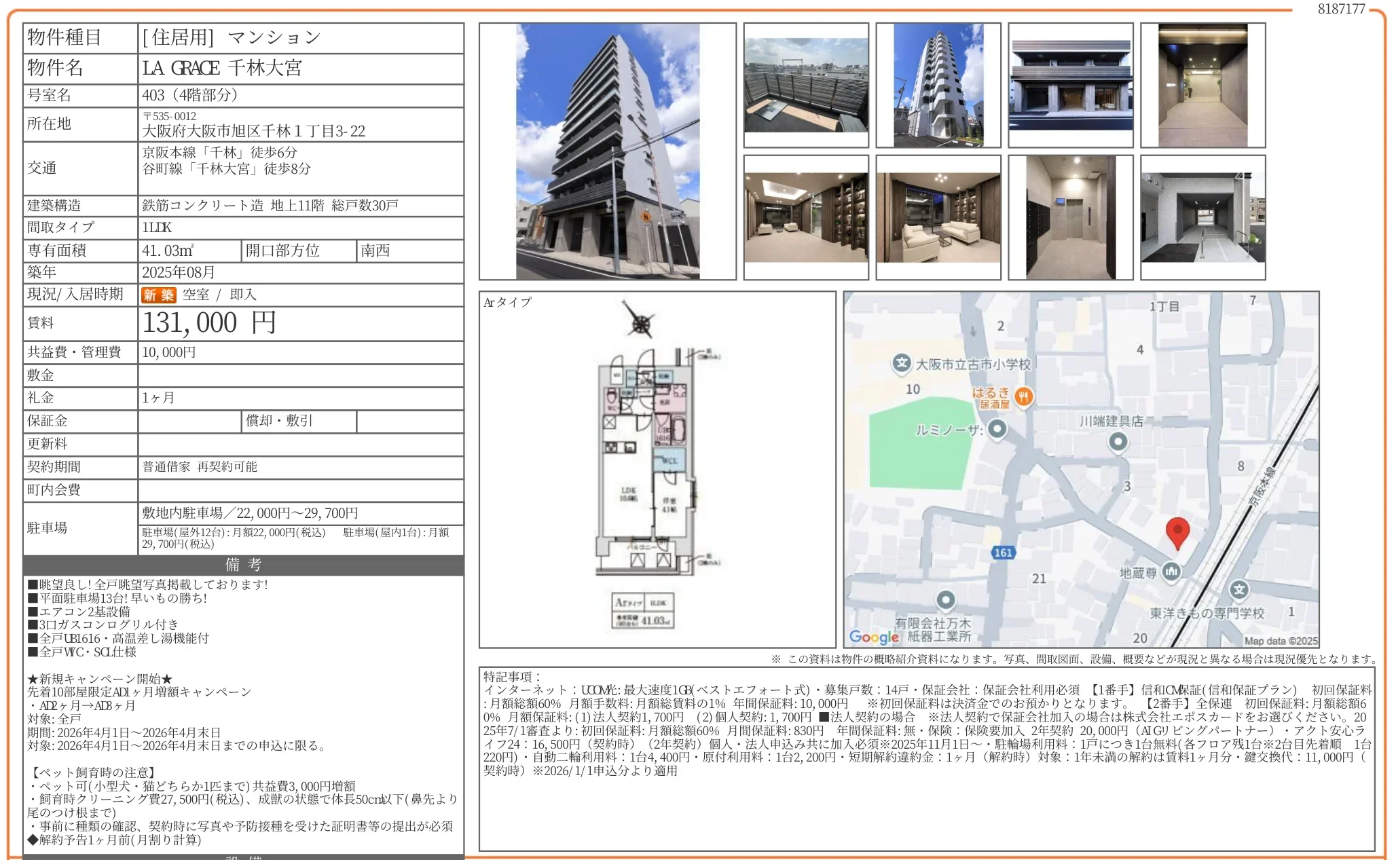Select the 新築 status badge
Screen dimensions: 1396x860
158,295
